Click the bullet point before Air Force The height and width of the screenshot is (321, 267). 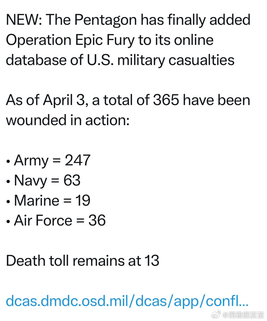tap(9, 222)
